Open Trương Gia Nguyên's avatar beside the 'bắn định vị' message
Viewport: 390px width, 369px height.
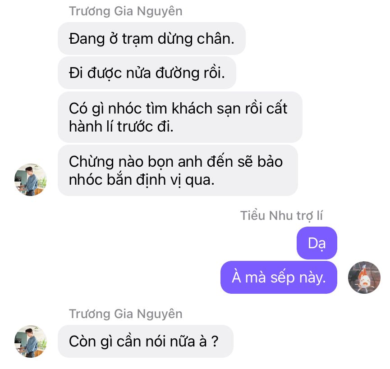31,180
